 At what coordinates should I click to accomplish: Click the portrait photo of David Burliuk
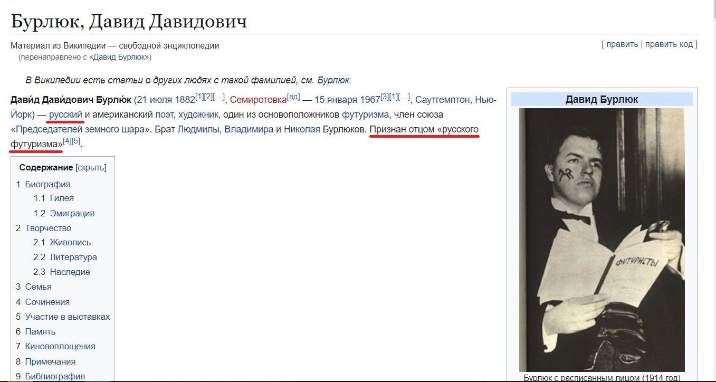(x=602, y=240)
